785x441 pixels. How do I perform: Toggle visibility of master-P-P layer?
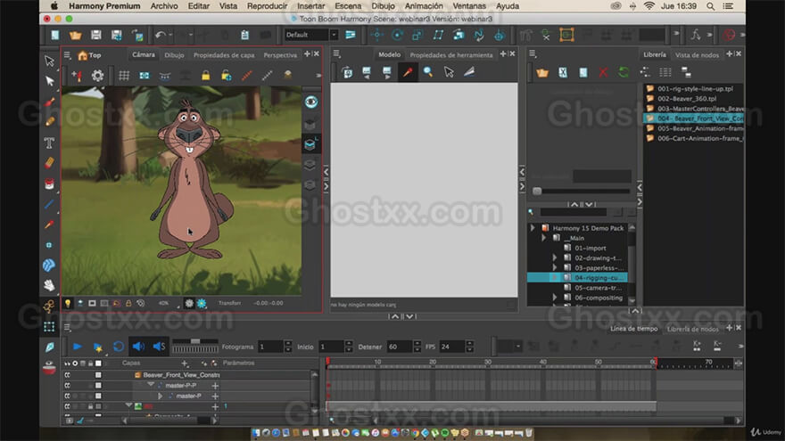pyautogui.click(x=67, y=386)
